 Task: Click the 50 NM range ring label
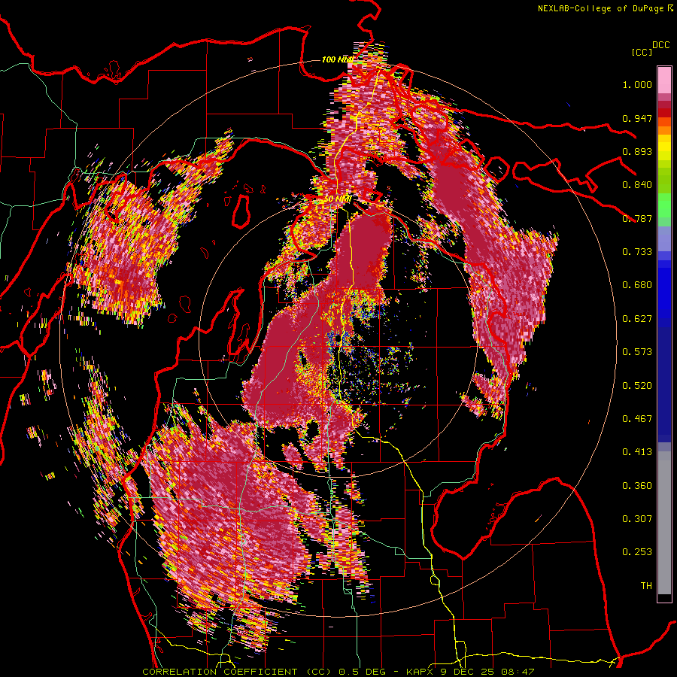[x=337, y=199]
